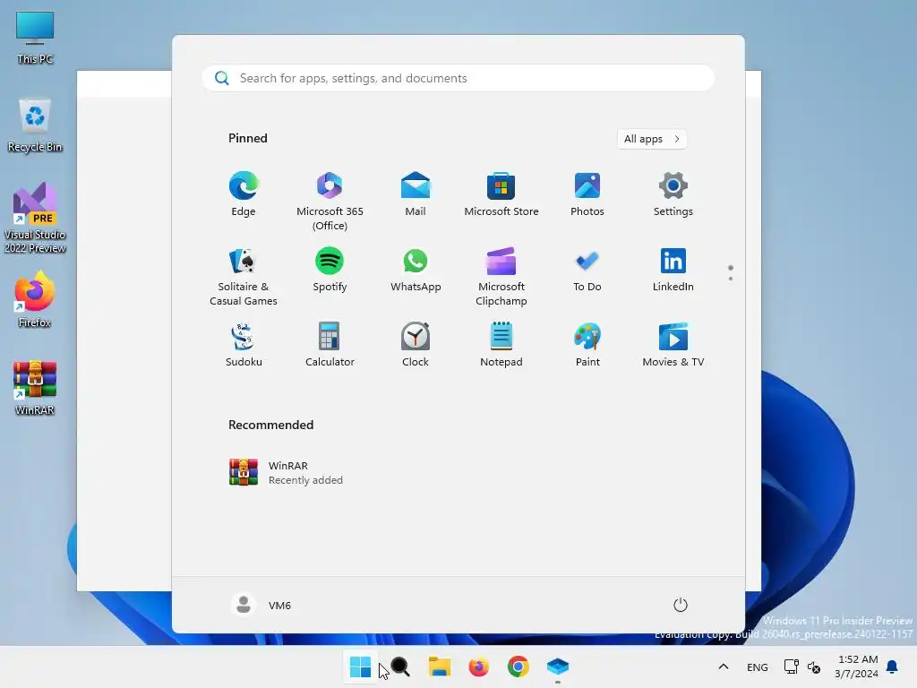Image resolution: width=917 pixels, height=688 pixels.
Task: Launch Firefox from the taskbar
Action: (x=478, y=666)
